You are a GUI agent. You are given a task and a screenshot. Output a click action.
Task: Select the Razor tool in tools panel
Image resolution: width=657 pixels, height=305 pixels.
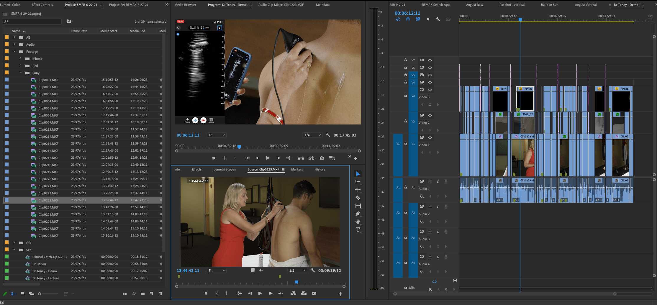point(358,198)
